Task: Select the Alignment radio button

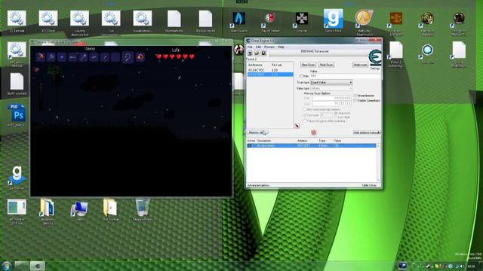Action: (336, 114)
